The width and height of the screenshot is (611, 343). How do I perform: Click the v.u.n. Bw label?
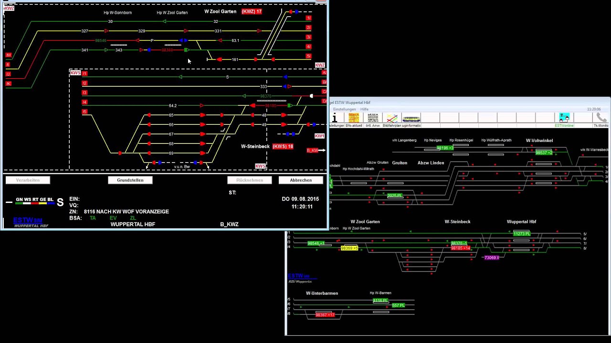point(182,167)
